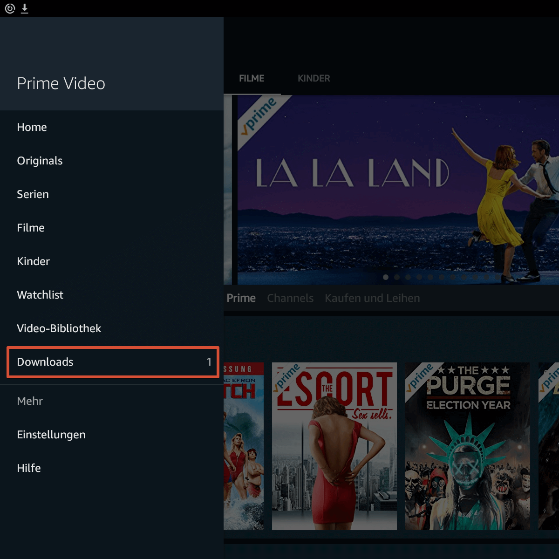The height and width of the screenshot is (559, 559).
Task: Open The Escort movie poster
Action: pos(334,446)
